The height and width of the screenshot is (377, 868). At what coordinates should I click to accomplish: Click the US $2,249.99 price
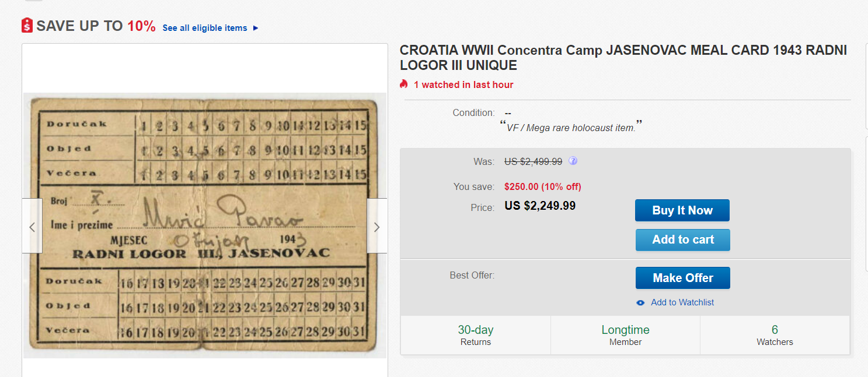540,206
